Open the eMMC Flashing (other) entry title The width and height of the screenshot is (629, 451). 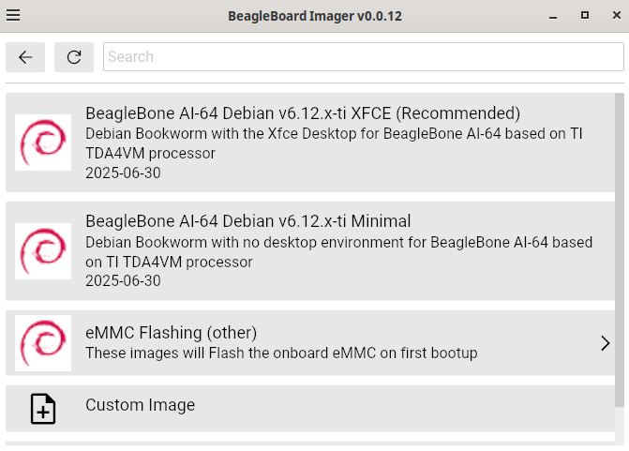tap(171, 333)
